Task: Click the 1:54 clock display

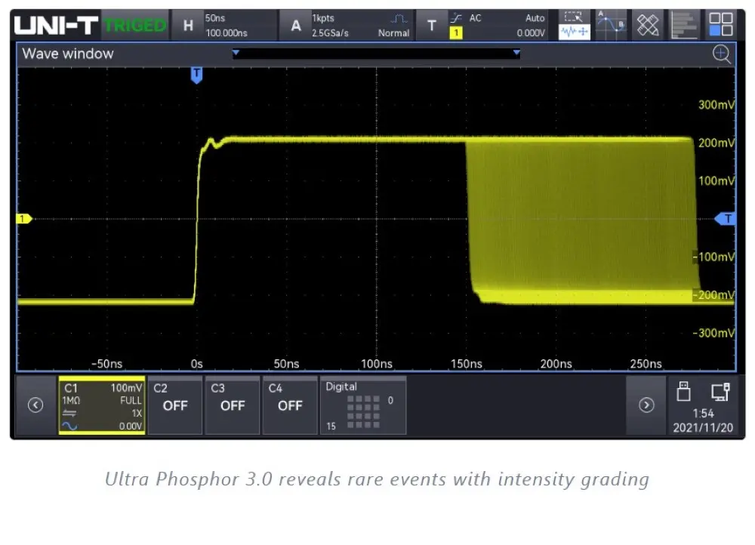Action: point(703,414)
